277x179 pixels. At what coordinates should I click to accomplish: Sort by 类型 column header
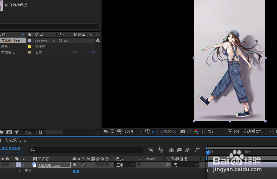(x=39, y=34)
